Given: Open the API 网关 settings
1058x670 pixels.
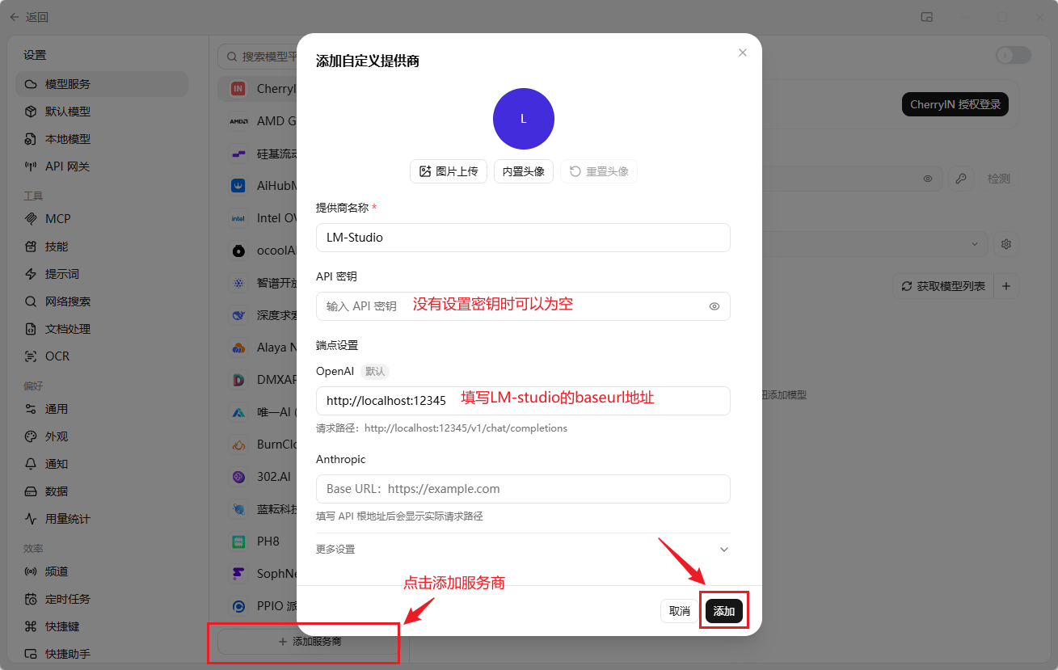Looking at the screenshot, I should point(102,166).
